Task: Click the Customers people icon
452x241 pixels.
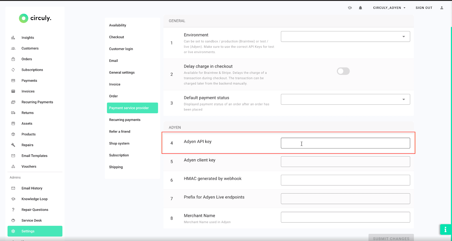Action: 13,48
